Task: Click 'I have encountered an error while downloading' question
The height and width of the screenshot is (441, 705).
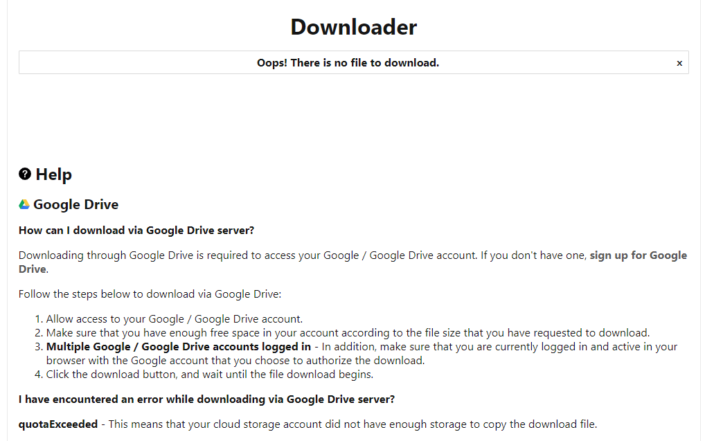Action: point(206,399)
